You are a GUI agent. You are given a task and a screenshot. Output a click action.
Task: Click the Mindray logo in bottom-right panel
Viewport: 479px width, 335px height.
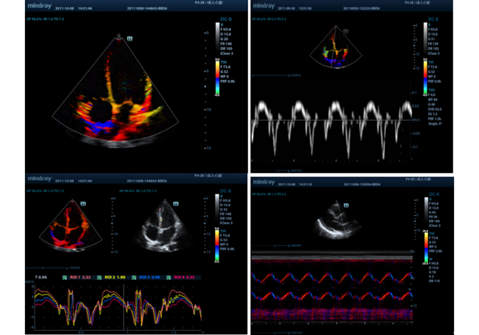tap(264, 182)
